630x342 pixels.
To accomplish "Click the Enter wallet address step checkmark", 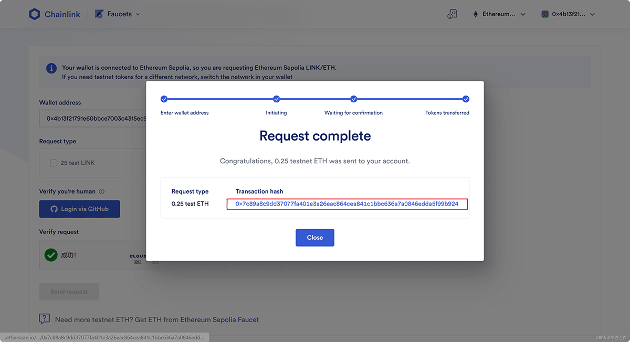I will pyautogui.click(x=164, y=99).
